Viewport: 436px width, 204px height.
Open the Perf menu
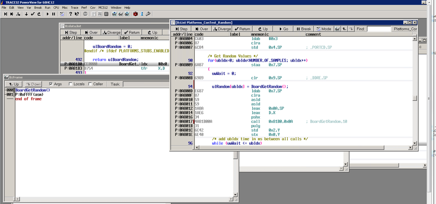84,7
